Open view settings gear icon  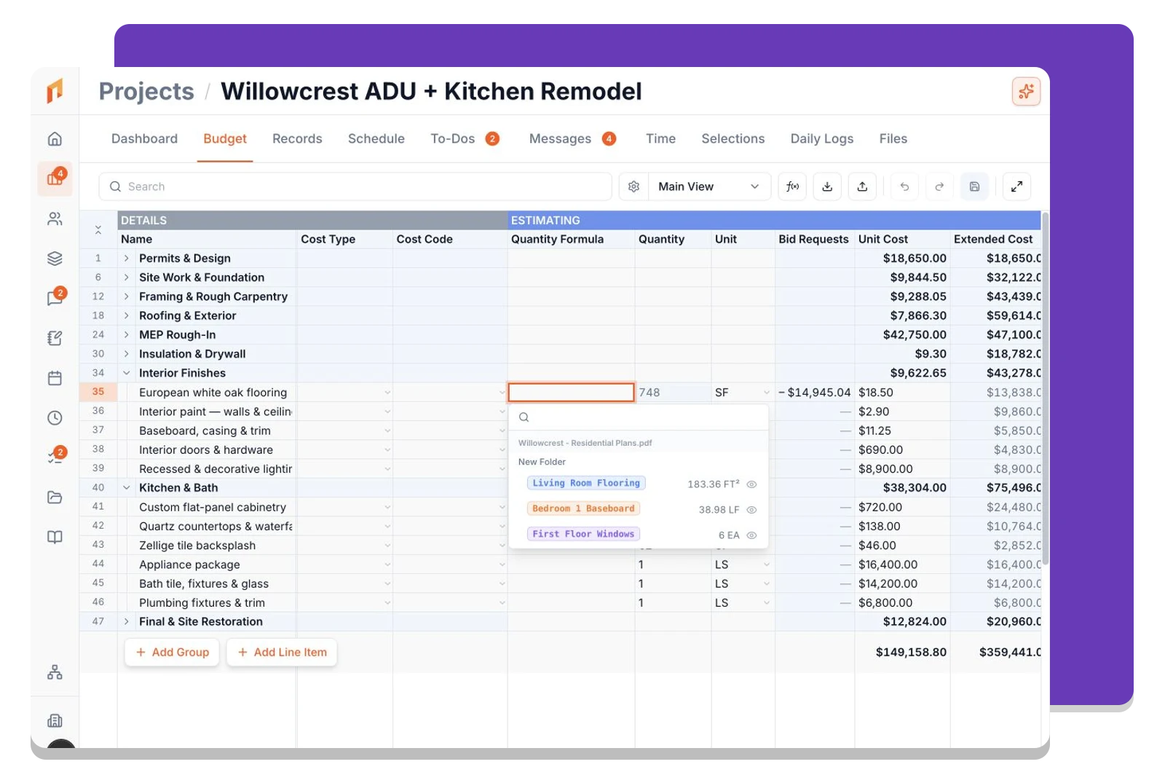[x=633, y=186]
